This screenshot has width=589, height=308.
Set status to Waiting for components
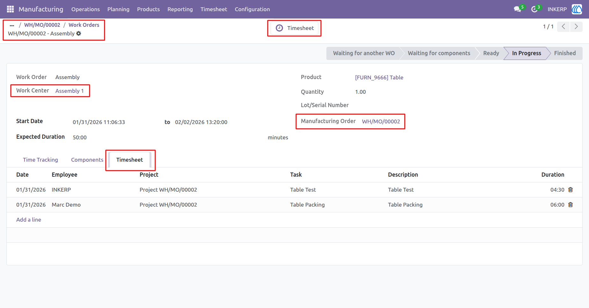tap(439, 53)
